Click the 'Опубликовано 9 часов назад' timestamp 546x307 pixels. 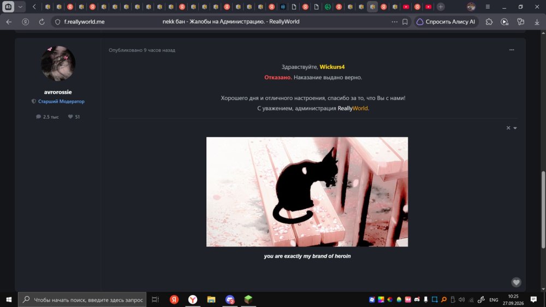coord(142,50)
